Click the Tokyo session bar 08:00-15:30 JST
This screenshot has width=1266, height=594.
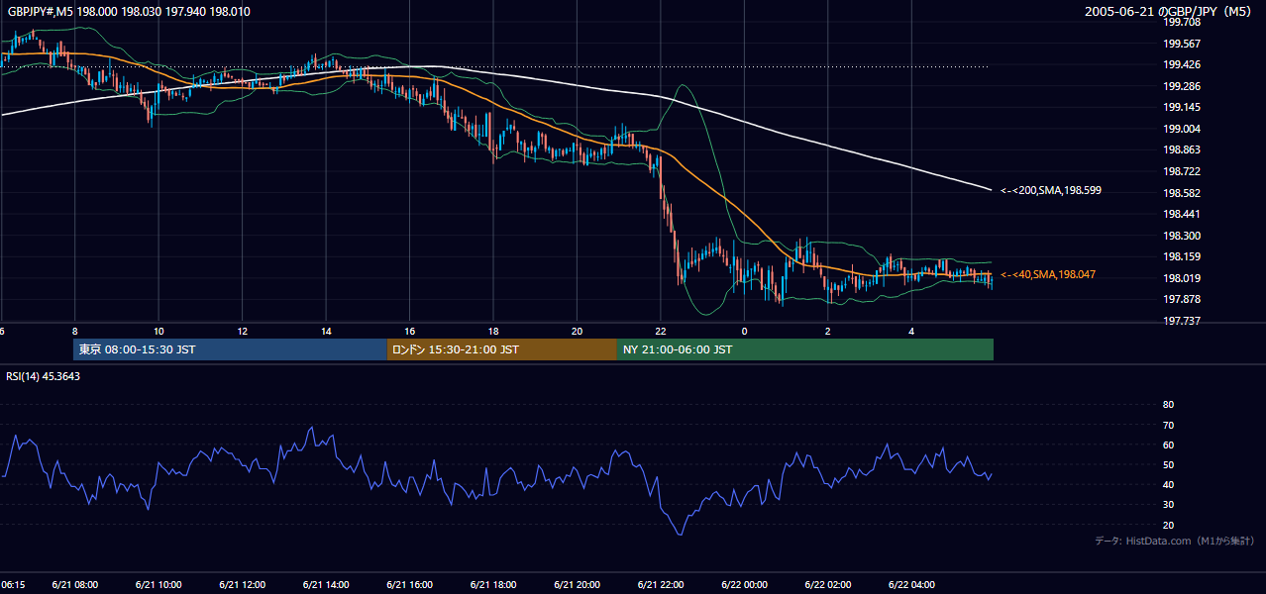click(230, 349)
